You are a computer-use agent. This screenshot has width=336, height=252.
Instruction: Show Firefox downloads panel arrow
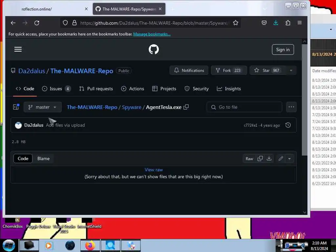[276, 23]
